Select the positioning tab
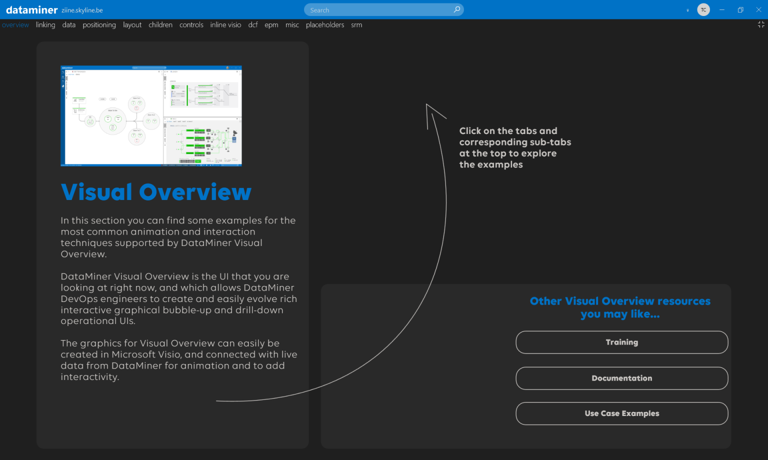This screenshot has width=768, height=460. pos(99,24)
